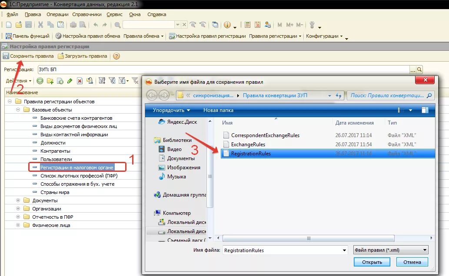The image size is (449, 276).
Task: Click the Cut scissors icon
Action: click(x=40, y=25)
